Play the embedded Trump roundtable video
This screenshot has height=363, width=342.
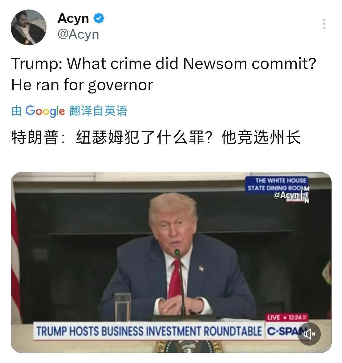171,262
